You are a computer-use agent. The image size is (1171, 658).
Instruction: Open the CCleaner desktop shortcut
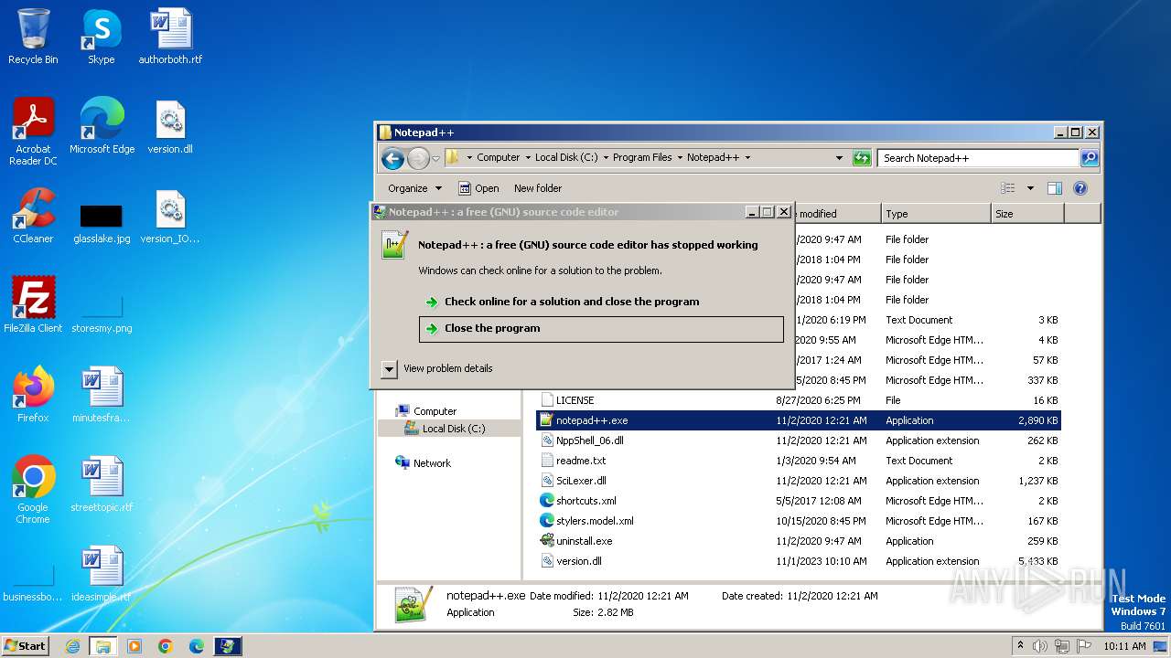coord(33,216)
